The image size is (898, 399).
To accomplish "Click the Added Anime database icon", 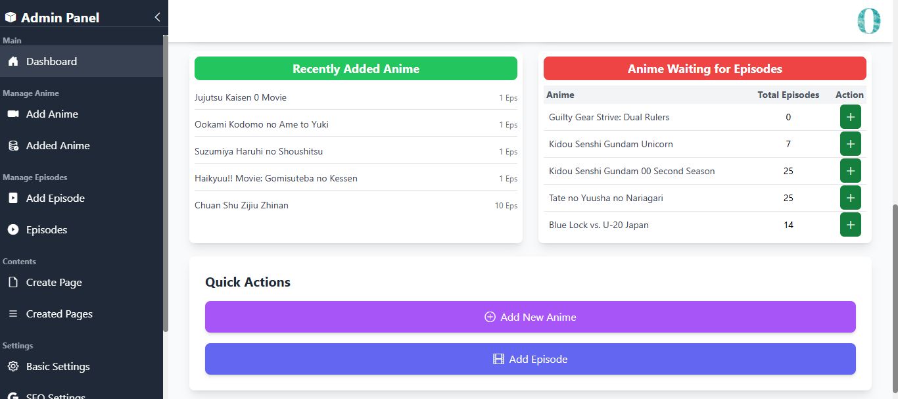I will tap(12, 146).
